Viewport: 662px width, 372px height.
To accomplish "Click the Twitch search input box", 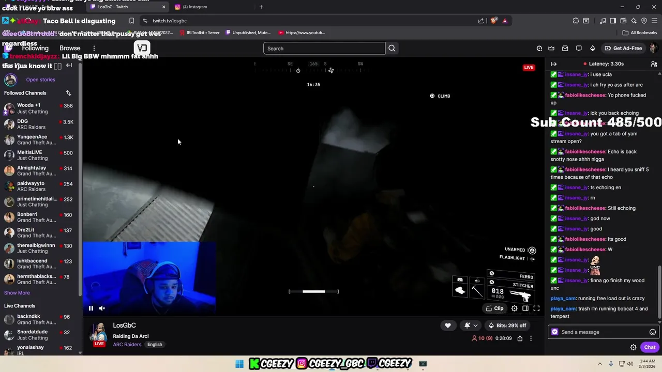I will 324,48.
